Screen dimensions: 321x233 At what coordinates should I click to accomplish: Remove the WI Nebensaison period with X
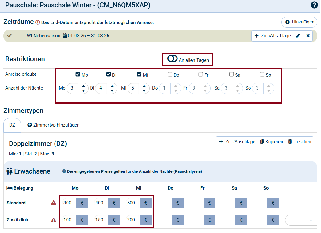[308, 36]
